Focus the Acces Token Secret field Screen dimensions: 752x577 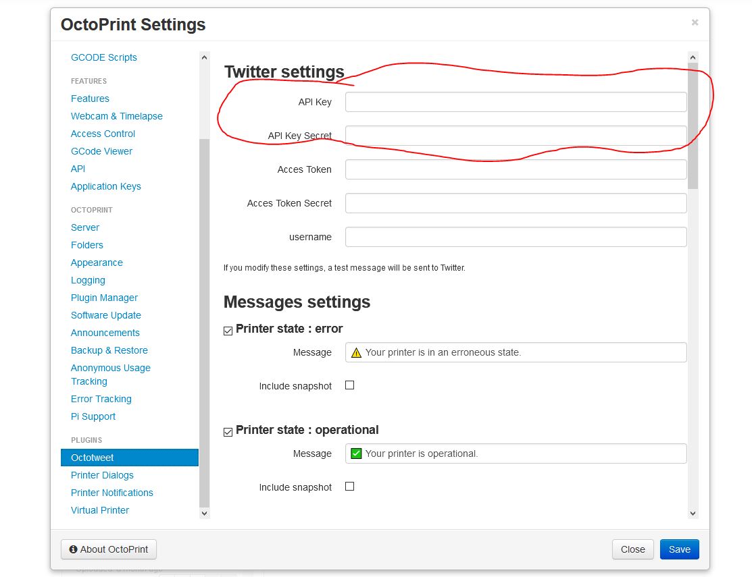[x=516, y=203]
